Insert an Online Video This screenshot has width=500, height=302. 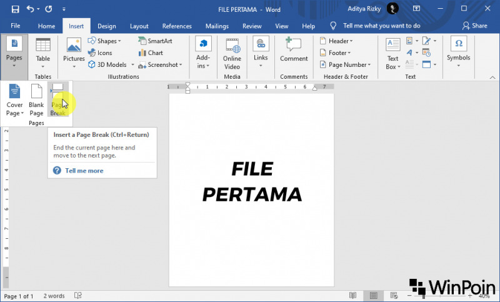tap(232, 54)
